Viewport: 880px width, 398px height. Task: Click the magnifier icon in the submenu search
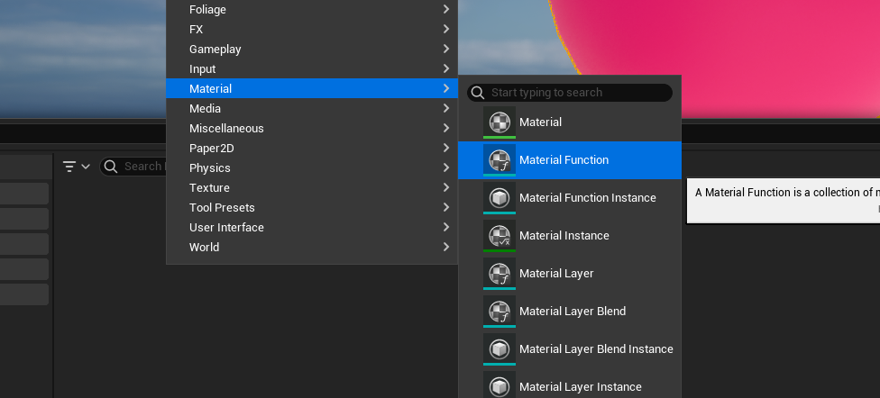click(478, 93)
